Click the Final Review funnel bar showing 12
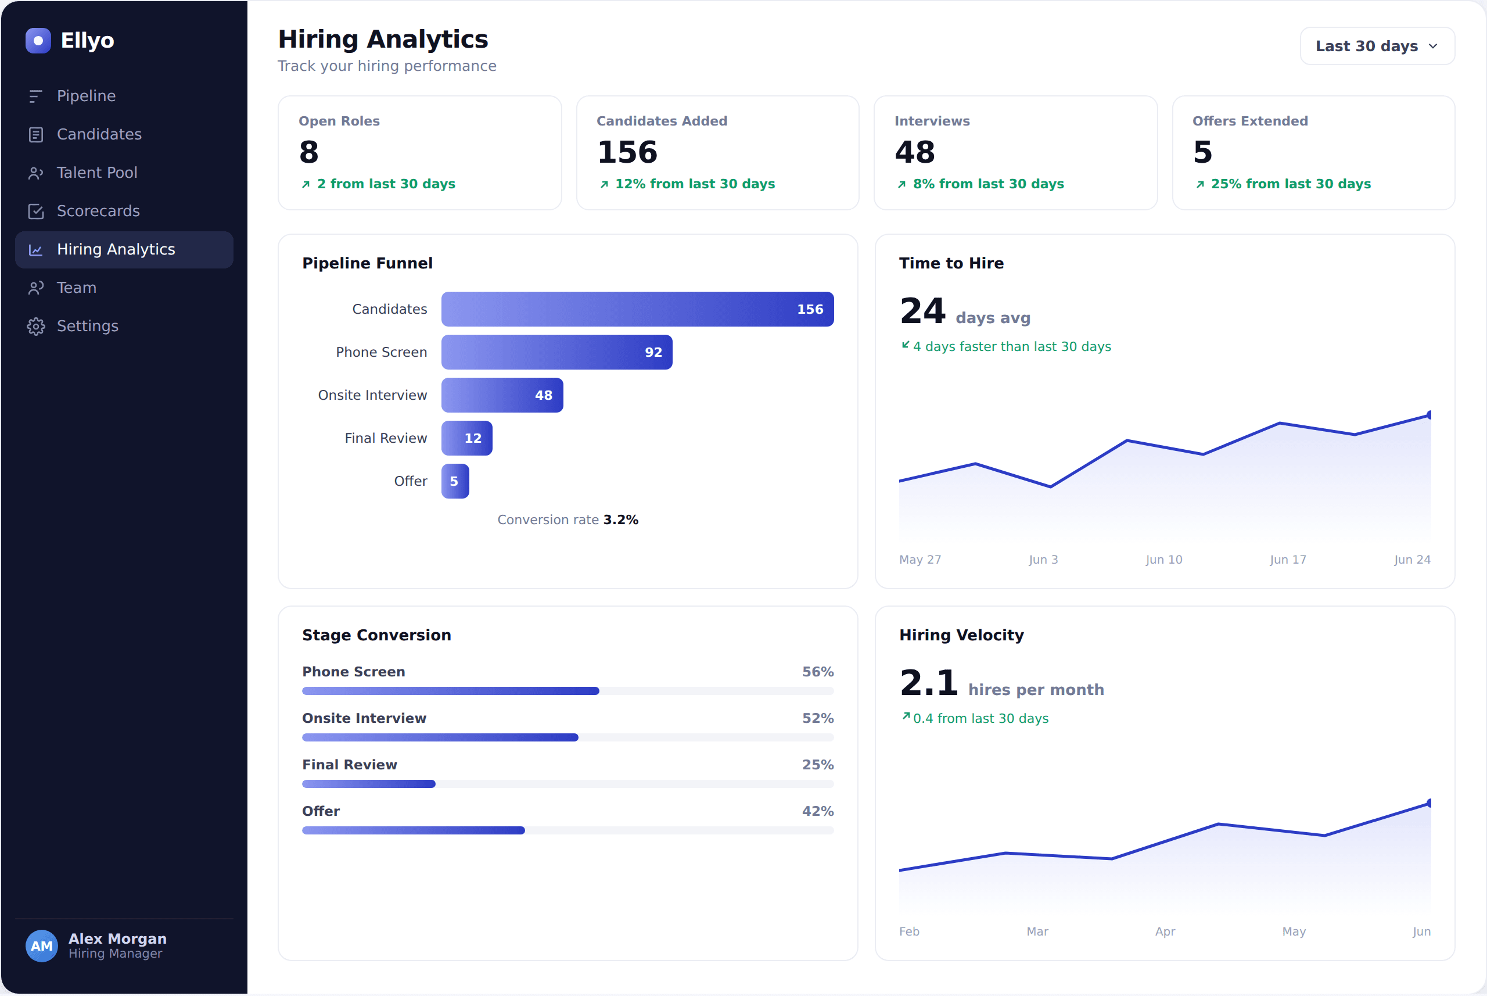 click(466, 438)
